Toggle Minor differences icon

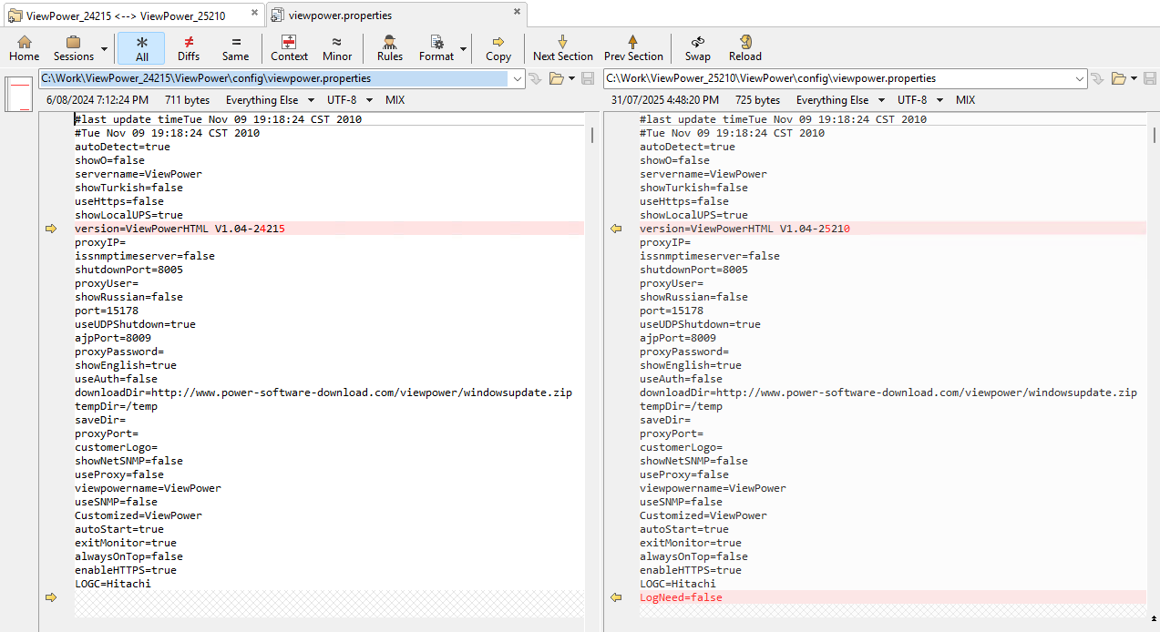[337, 48]
